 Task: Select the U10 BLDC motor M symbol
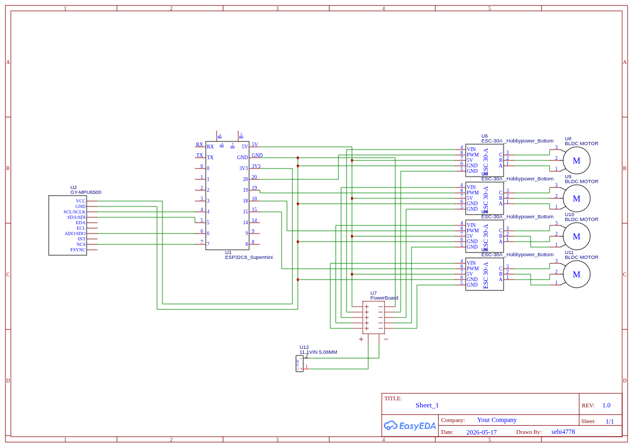[577, 236]
